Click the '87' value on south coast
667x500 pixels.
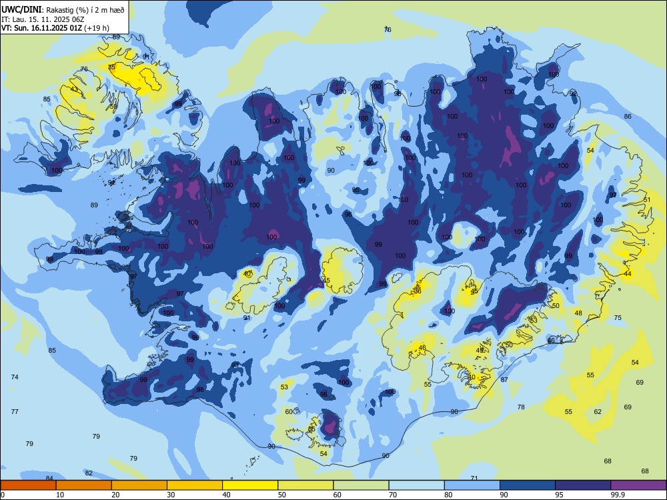click(504, 380)
